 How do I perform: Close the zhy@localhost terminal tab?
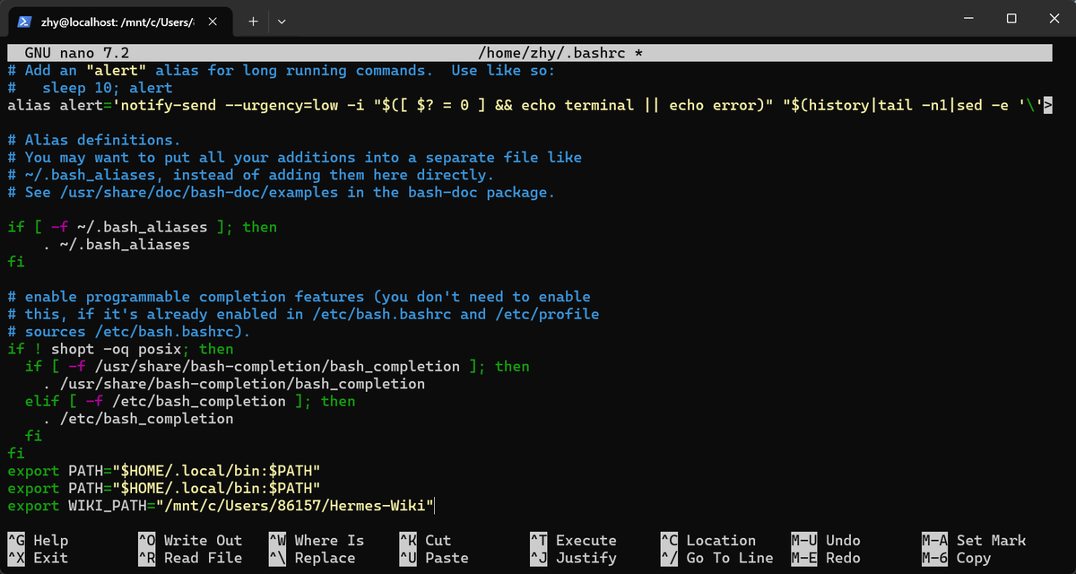tap(213, 21)
